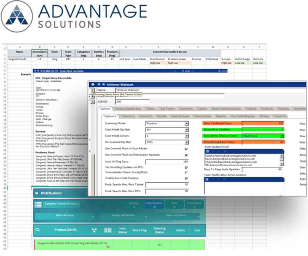Click the back arrows beside Distributions

(x=37, y=193)
